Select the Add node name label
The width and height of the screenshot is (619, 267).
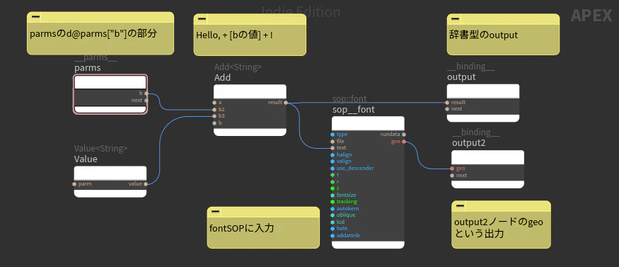pos(222,78)
